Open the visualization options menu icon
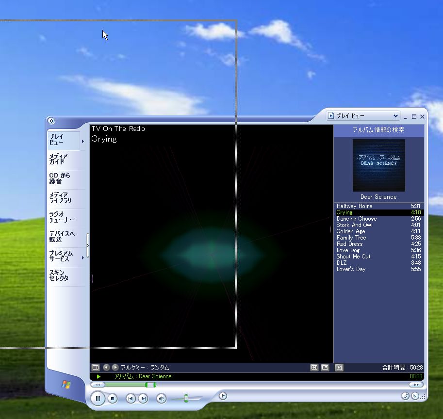 (x=96, y=367)
